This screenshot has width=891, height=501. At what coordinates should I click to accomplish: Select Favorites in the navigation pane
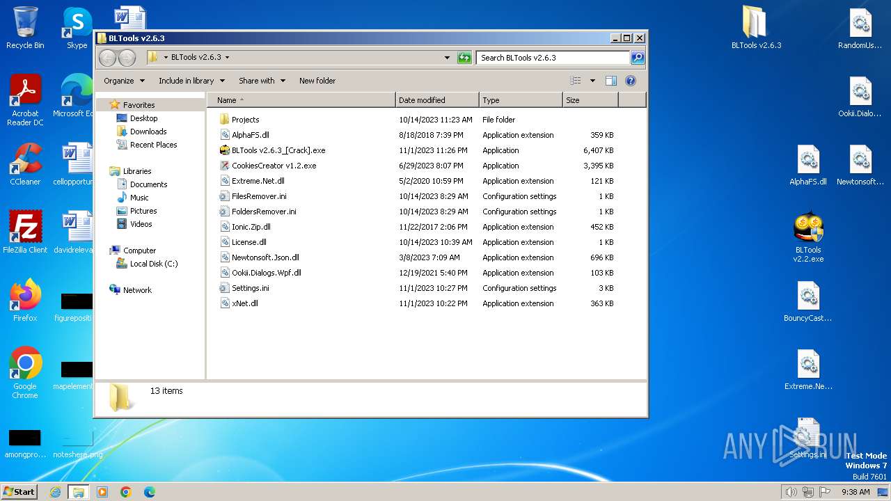139,105
